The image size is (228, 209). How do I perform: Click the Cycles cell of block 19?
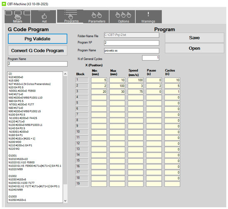click(x=172, y=184)
